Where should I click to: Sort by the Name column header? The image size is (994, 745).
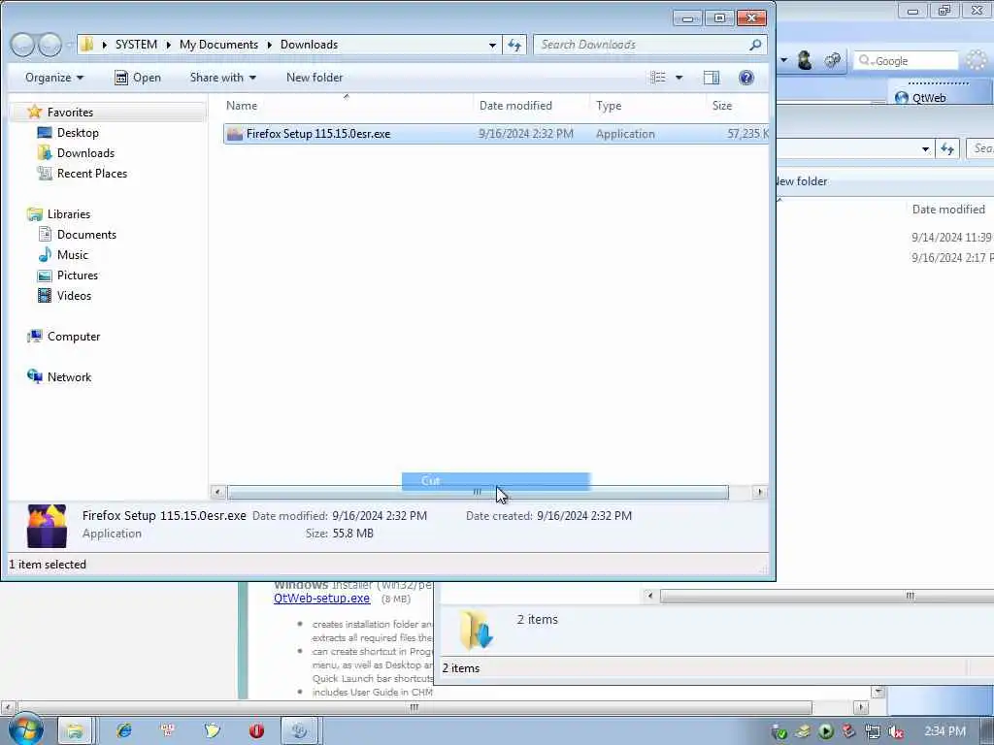[x=347, y=106]
